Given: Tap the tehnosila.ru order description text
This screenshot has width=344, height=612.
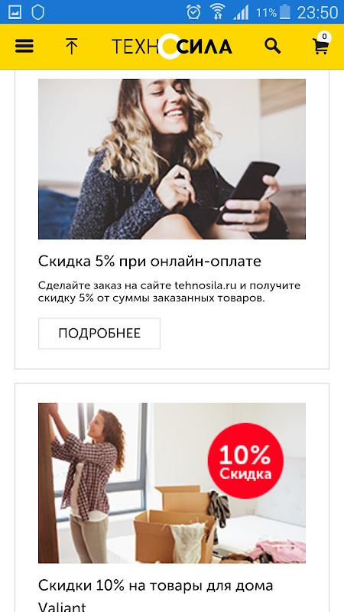Looking at the screenshot, I should point(169,292).
